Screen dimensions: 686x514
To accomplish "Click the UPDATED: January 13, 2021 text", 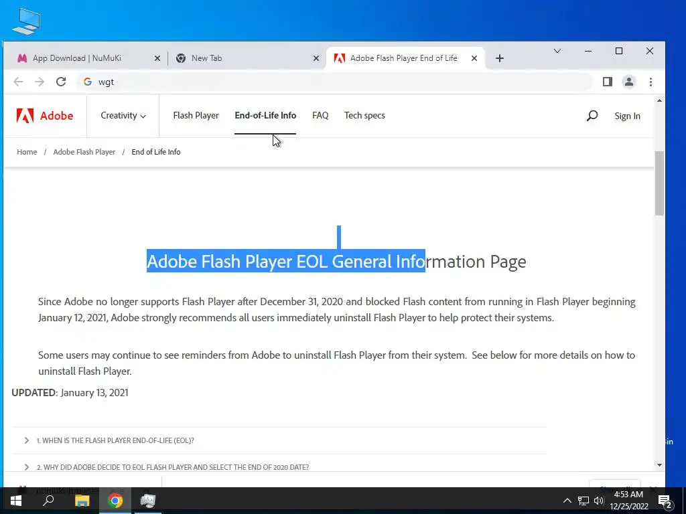I will 70,392.
